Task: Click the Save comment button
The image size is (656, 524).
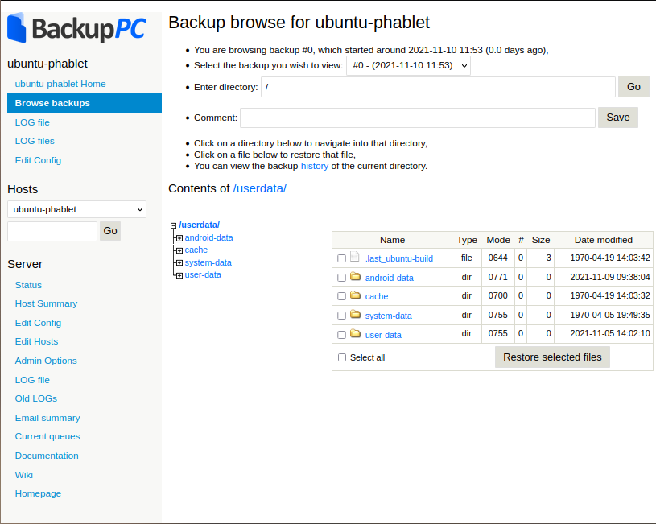Action: coord(618,118)
